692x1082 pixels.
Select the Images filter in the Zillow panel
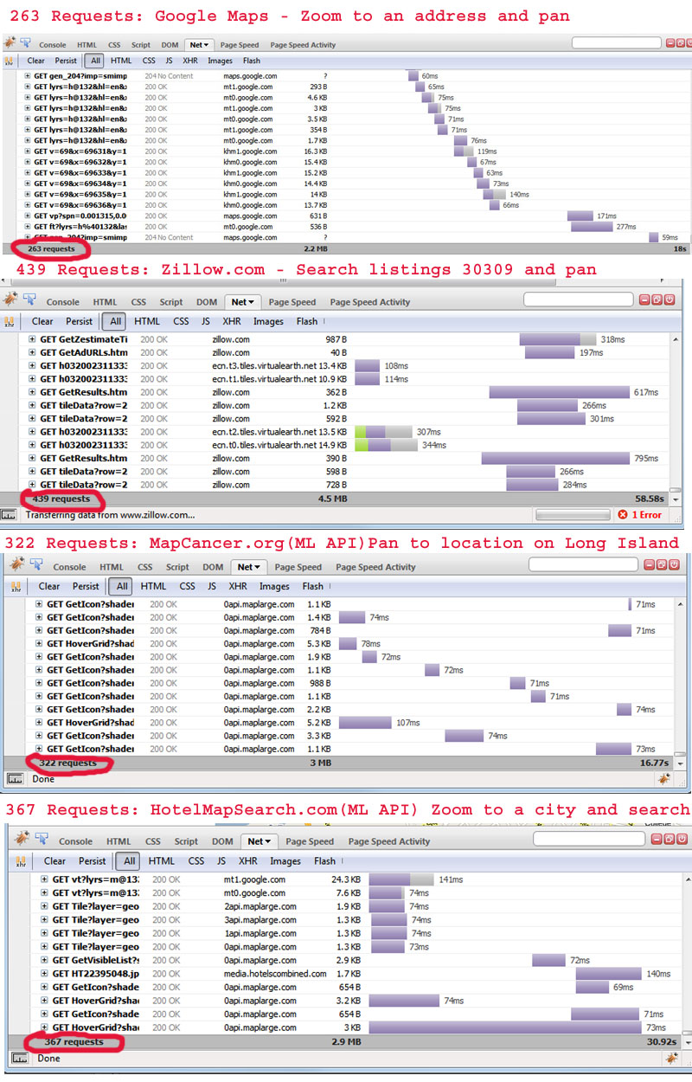click(x=268, y=321)
